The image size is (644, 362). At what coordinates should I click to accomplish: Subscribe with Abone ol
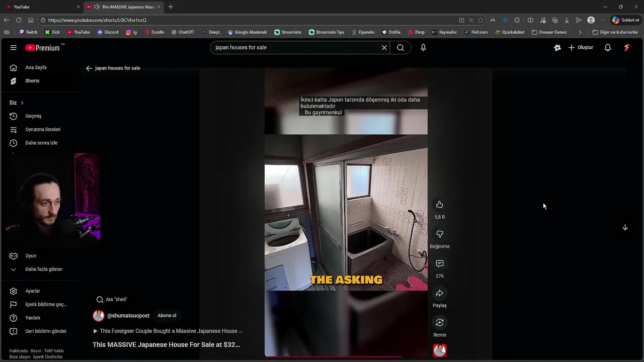[x=167, y=316]
